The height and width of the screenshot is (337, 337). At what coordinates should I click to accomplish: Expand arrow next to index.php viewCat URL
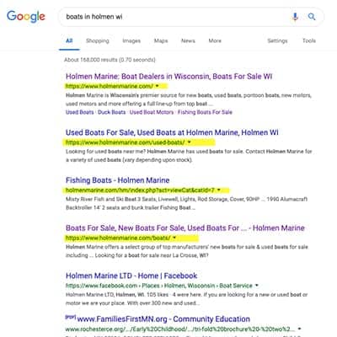coord(219,190)
